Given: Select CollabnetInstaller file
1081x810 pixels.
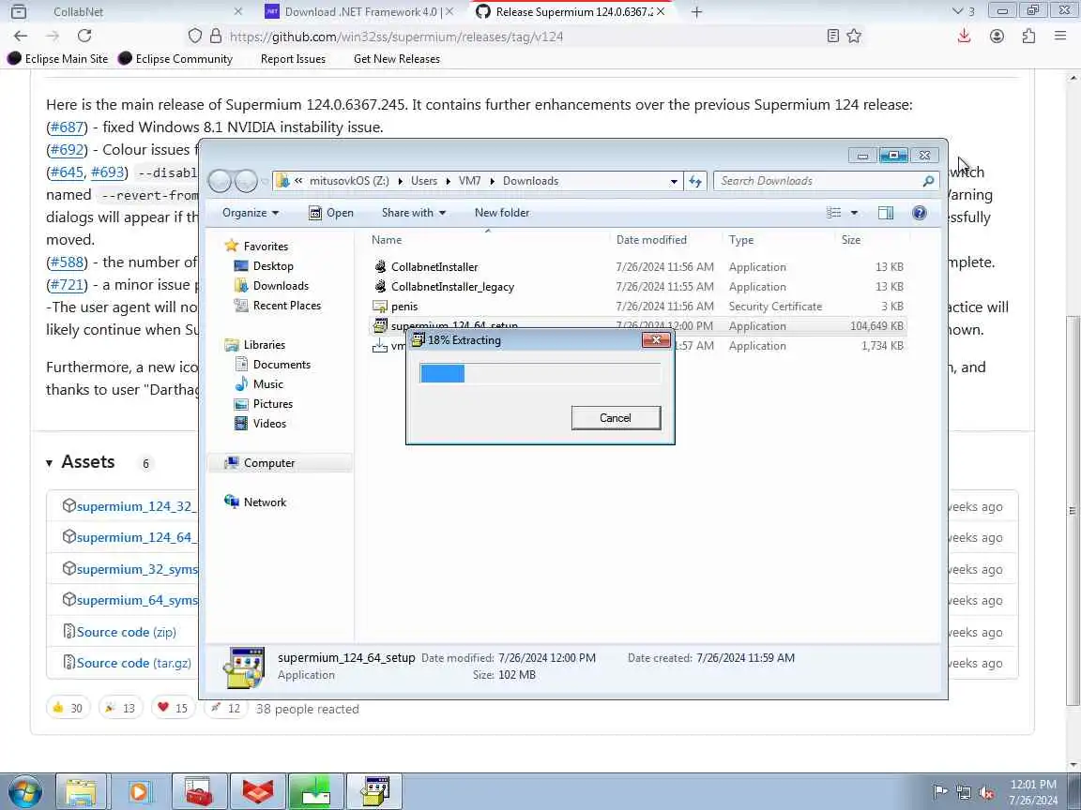Looking at the screenshot, I should tap(434, 267).
